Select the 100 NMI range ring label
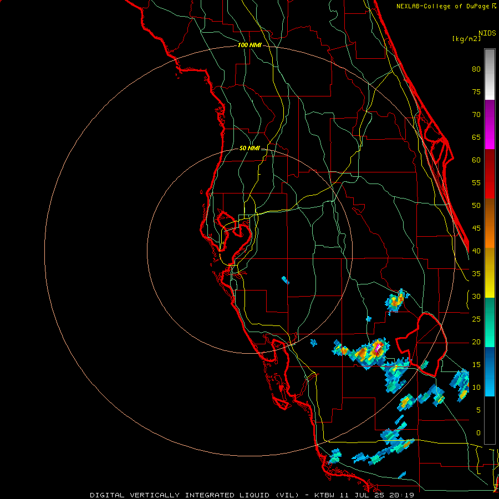Viewport: 499px width, 499px height. pyautogui.click(x=249, y=45)
